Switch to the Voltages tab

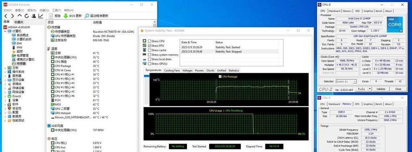point(188,70)
